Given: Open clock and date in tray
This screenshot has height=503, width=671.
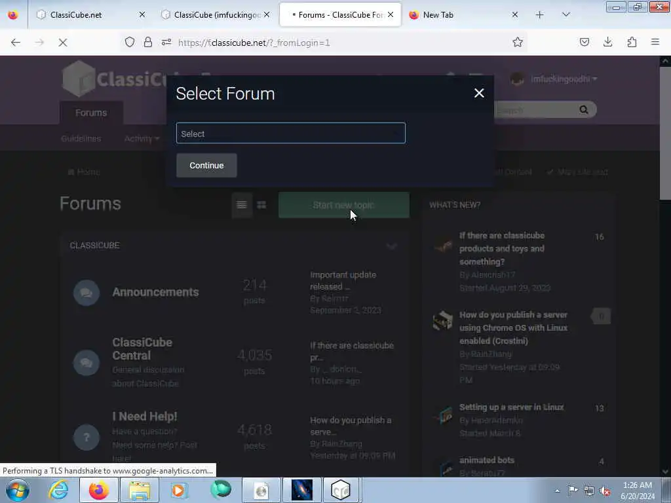Looking at the screenshot, I should tap(637, 491).
